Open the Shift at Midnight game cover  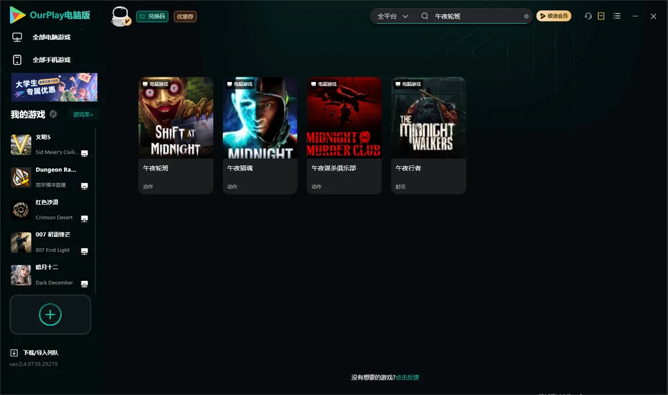coord(176,117)
